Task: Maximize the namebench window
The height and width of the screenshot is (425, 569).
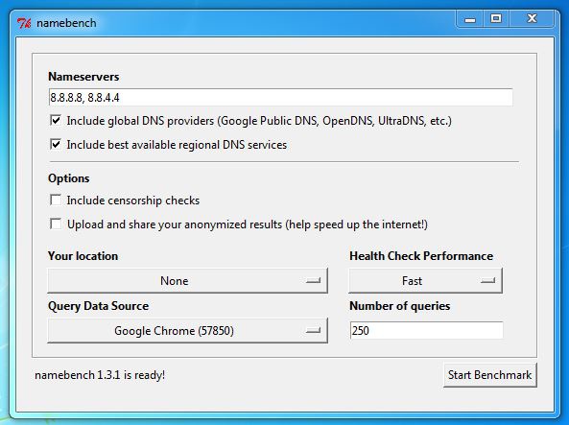Action: coord(496,19)
